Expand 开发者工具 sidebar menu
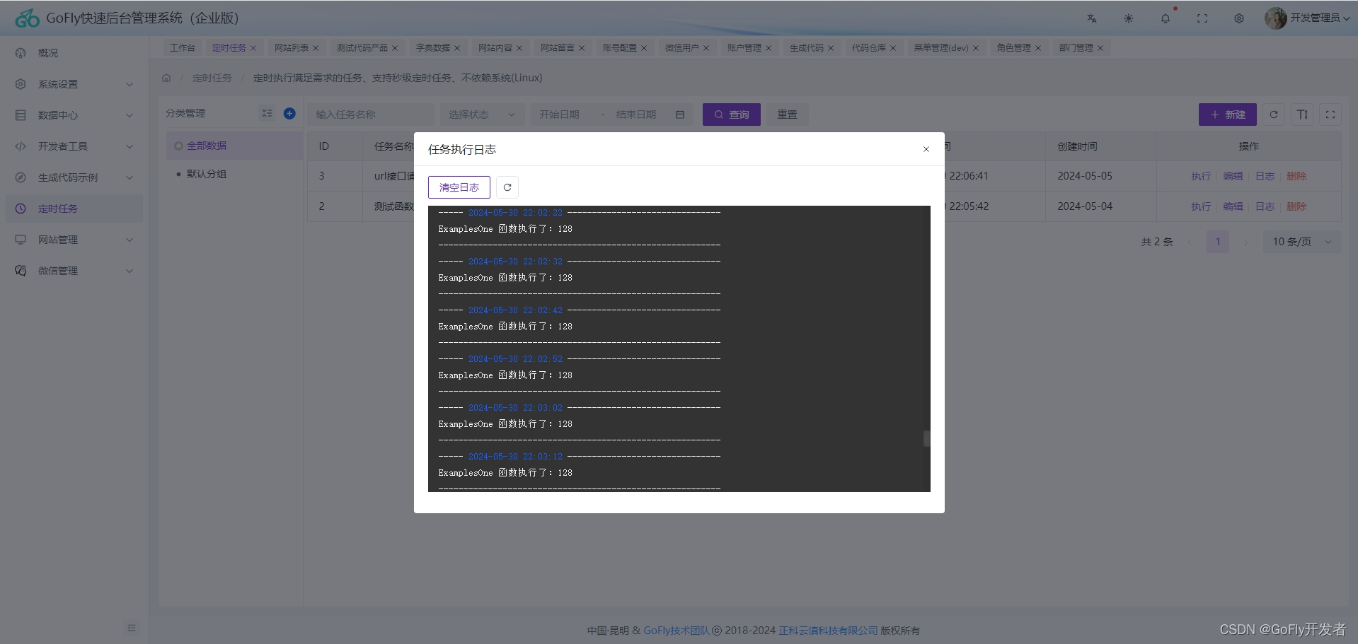The width and height of the screenshot is (1358, 644). [74, 146]
